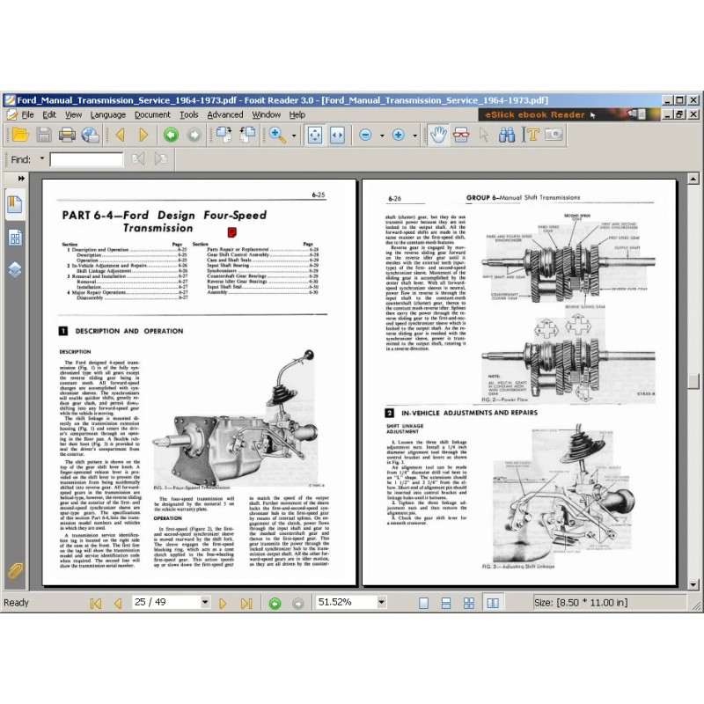704x704 pixels.
Task: Click the binoculars Search icon
Action: (x=507, y=135)
